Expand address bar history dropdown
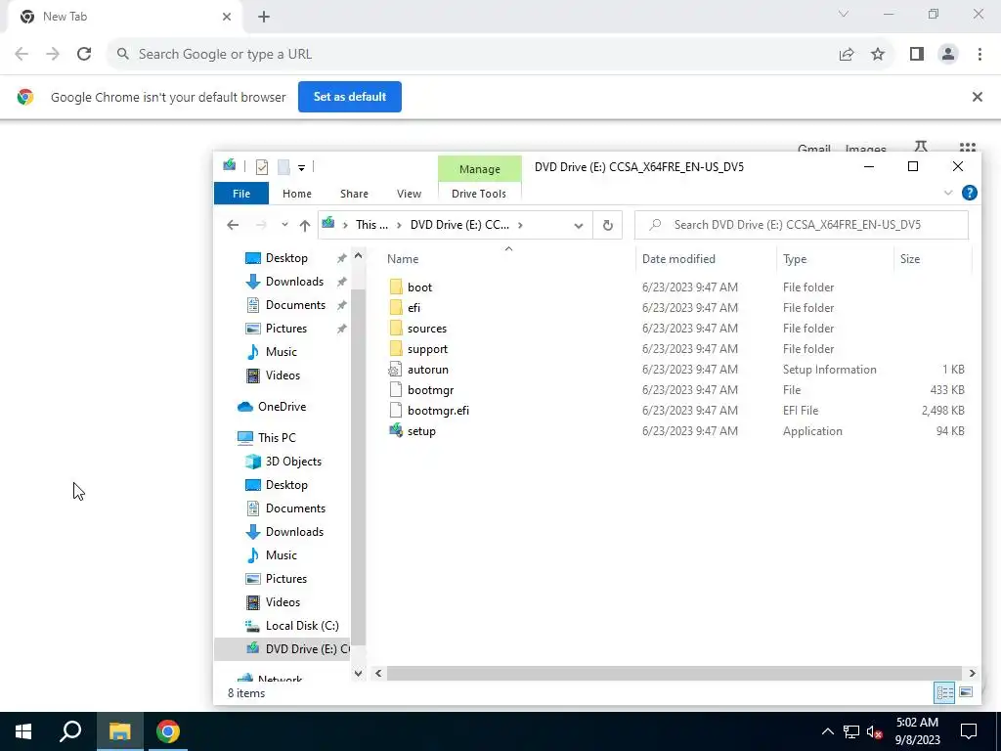 579,226
